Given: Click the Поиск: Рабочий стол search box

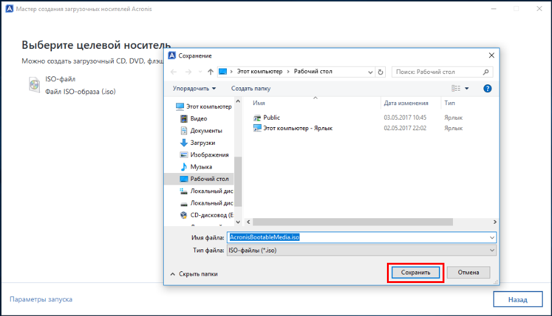Looking at the screenshot, I should click(x=442, y=72).
